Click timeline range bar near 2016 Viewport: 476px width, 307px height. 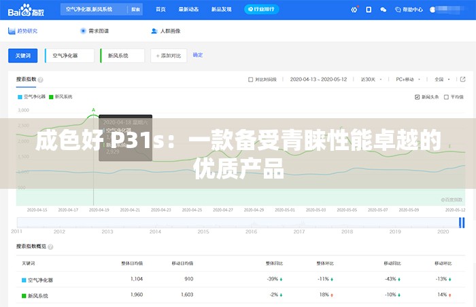[x=252, y=223]
